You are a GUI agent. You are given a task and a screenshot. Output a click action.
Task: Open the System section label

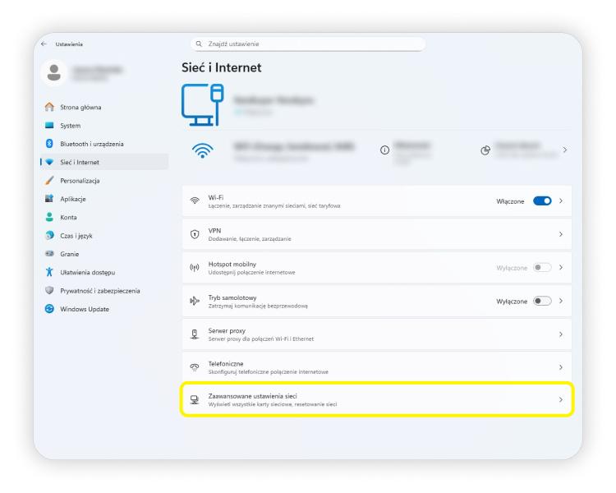71,126
